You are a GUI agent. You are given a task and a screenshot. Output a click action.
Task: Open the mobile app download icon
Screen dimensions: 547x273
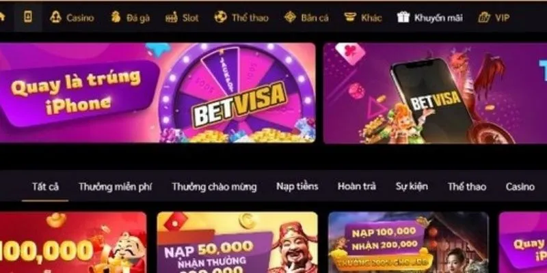point(28,16)
